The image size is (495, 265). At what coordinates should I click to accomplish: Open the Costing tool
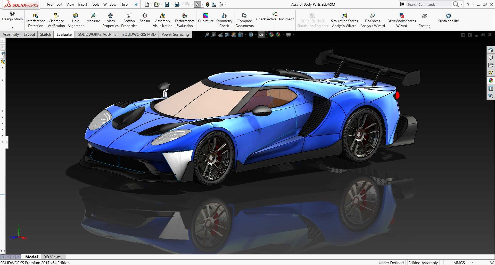pos(424,20)
